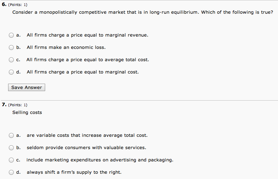Click the monopolistically competitive market question text
The image size is (278, 179).
143,12
